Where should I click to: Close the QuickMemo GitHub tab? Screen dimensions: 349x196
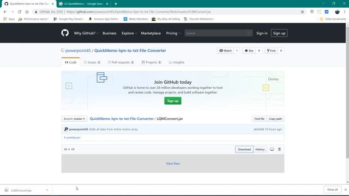click(53, 4)
